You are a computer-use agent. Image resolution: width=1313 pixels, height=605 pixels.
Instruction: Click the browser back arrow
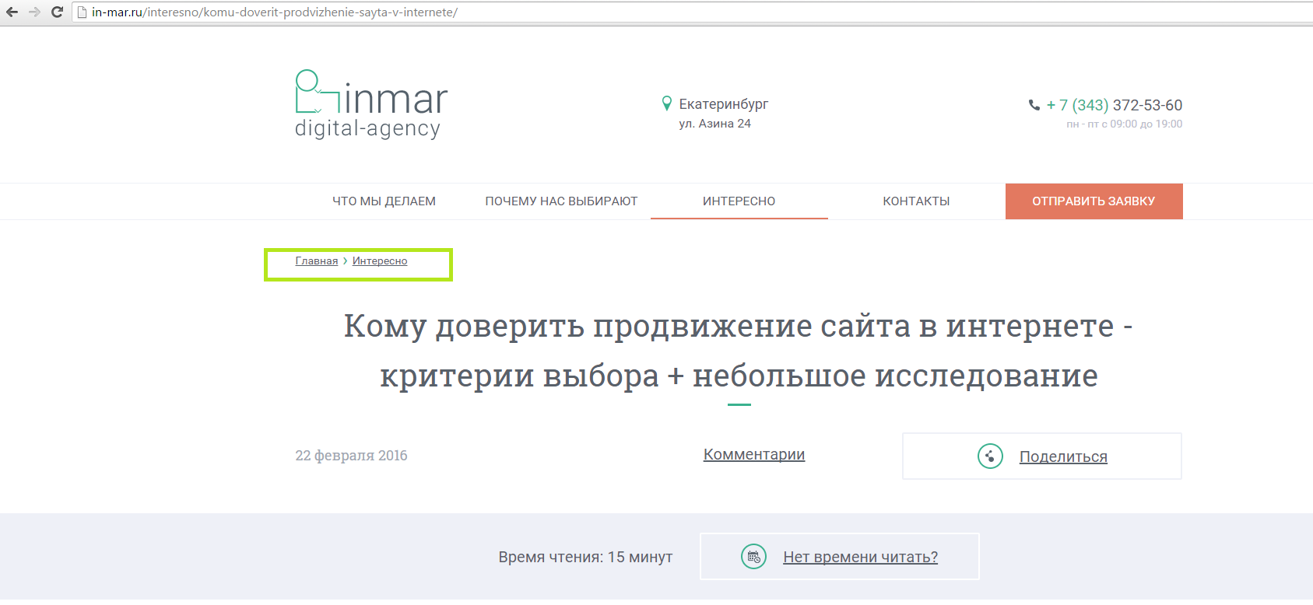[12, 12]
